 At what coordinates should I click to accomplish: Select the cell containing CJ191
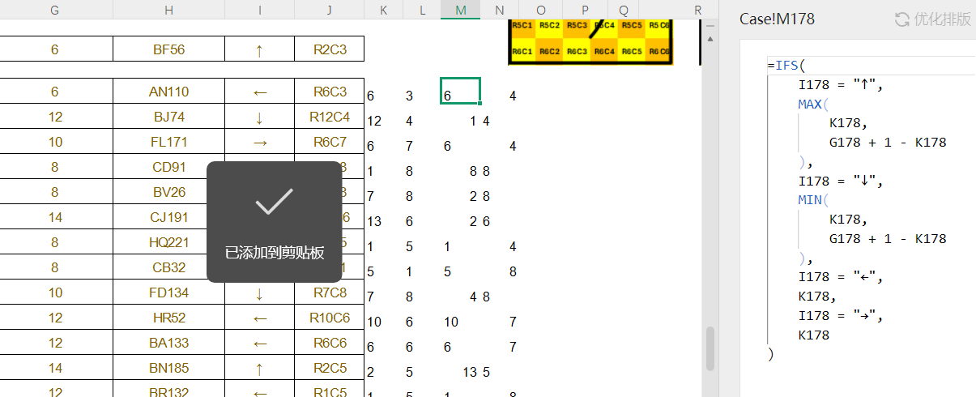(x=168, y=217)
